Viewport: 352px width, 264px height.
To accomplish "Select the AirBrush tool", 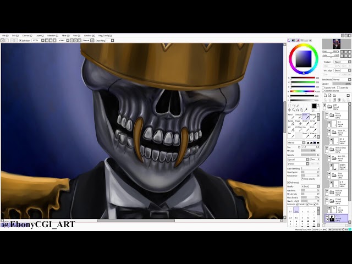I will 298,116.
